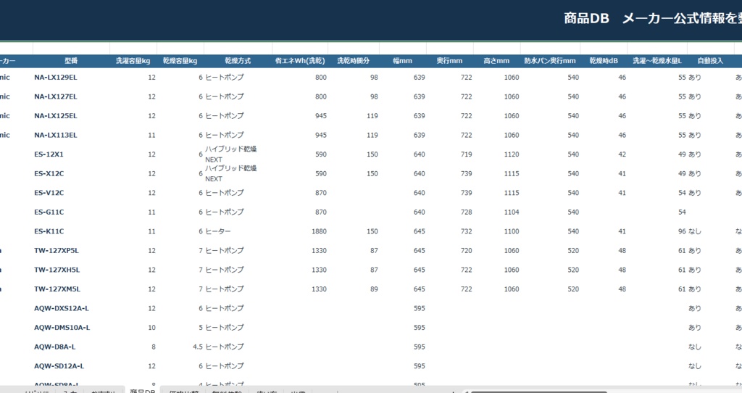742x393 pixels.
Task: Select depth value 719 in ES-12X1 row
Action: point(467,154)
